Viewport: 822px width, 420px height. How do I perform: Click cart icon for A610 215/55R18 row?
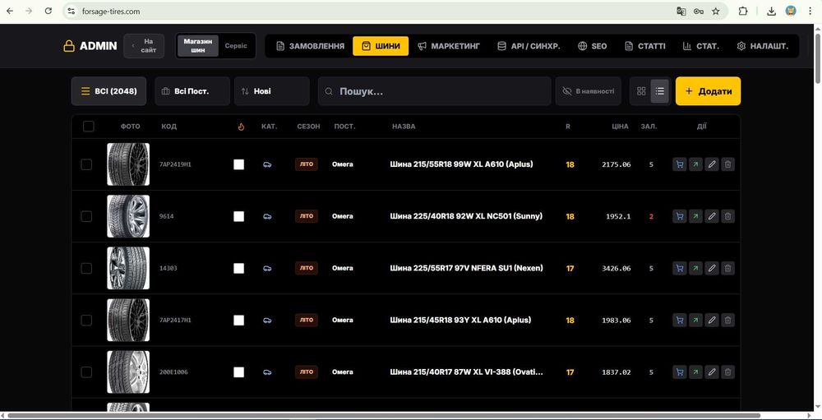(x=680, y=164)
